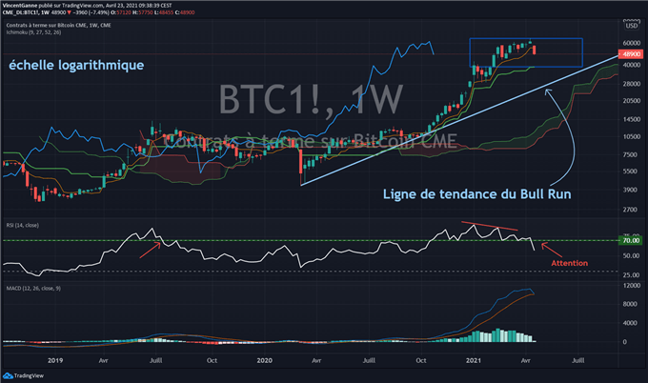Click the 50.00 RSI axis value

pyautogui.click(x=631, y=255)
